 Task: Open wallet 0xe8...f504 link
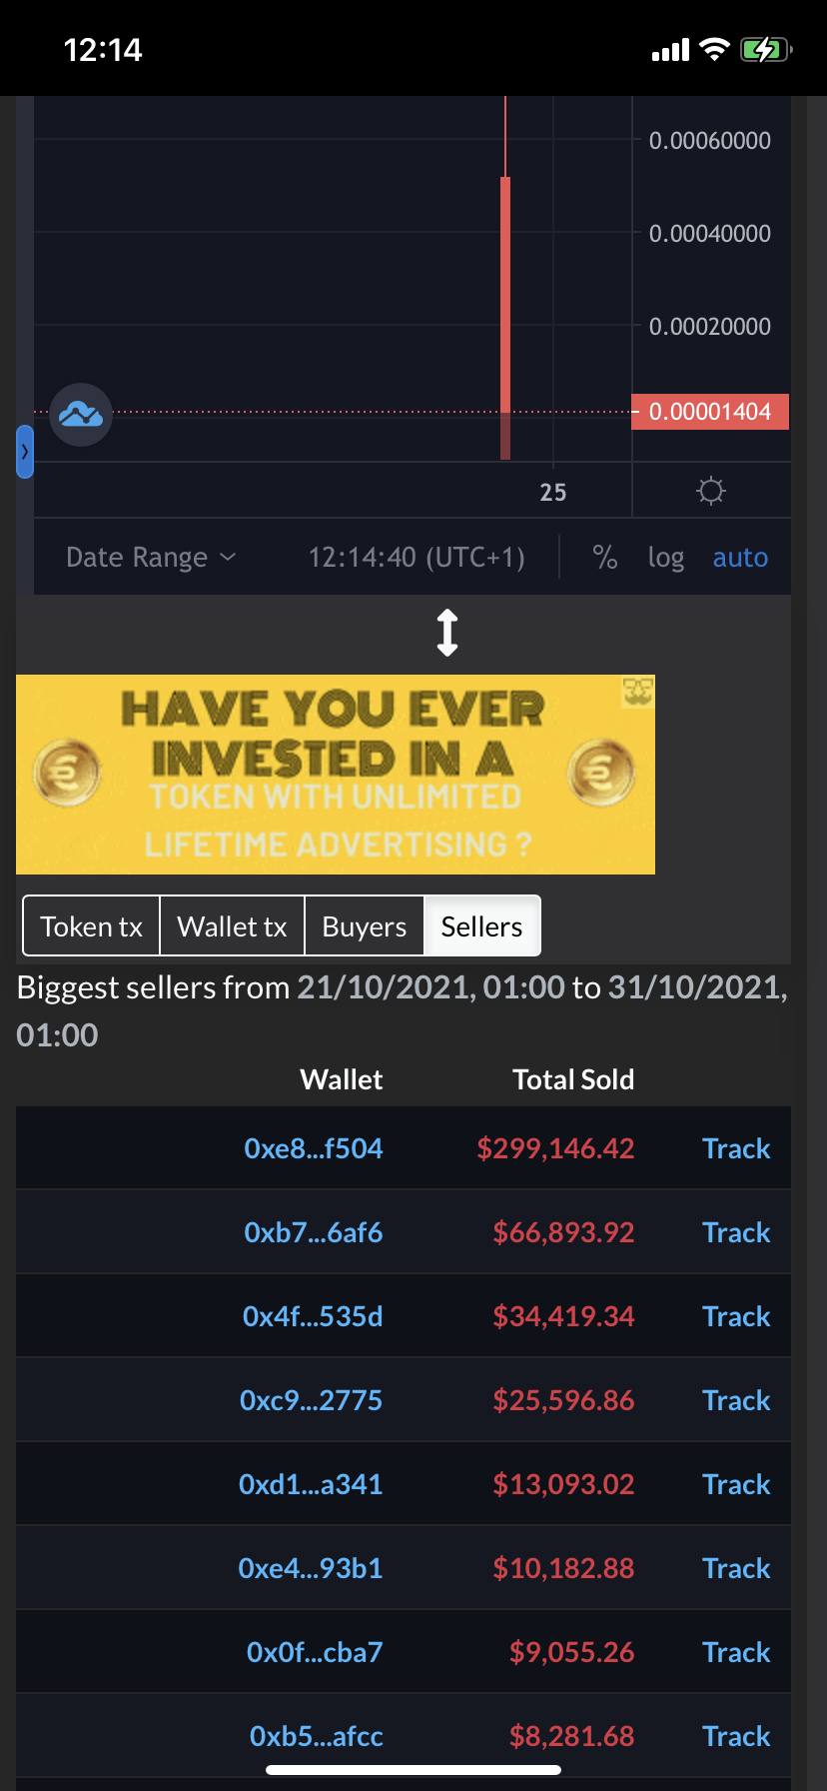tap(314, 1148)
